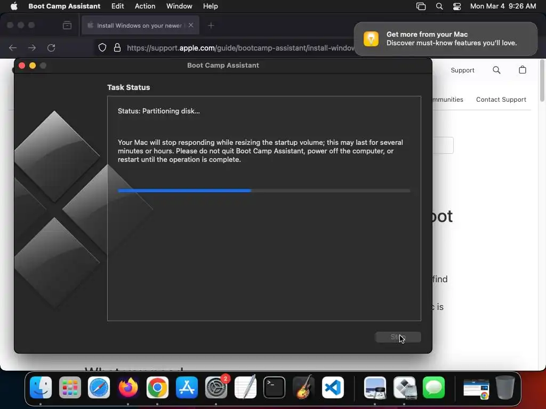Click the tracking protection shield icon
Screen dimensions: 546x409
102,47
